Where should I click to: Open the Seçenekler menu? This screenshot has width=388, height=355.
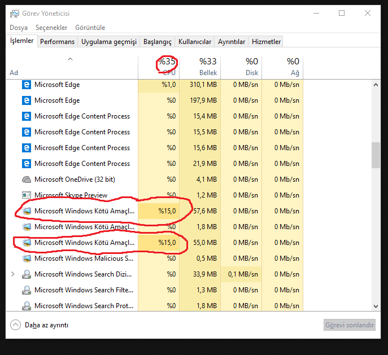click(51, 28)
